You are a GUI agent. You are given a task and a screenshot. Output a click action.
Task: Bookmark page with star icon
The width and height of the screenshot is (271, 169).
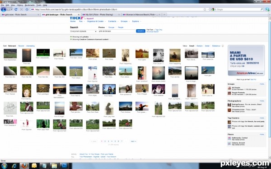(205, 9)
